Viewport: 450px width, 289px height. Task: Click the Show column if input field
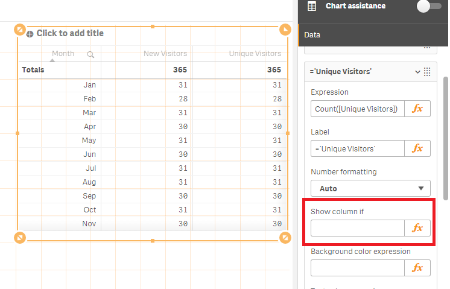357,228
